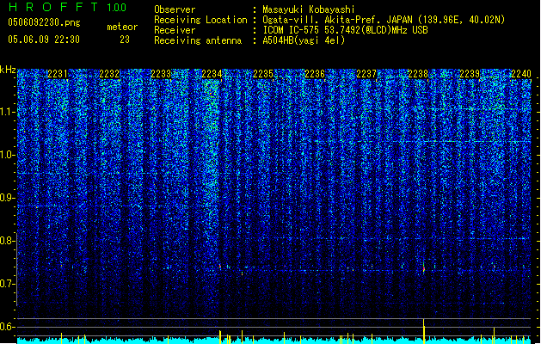Click the Receiving antenna label
Image resolution: width=541 pixels, height=344 pixels.
pos(198,40)
